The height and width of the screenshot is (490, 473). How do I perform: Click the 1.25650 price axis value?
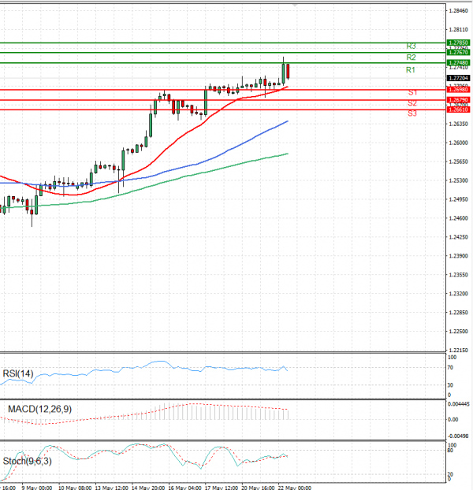coord(458,161)
